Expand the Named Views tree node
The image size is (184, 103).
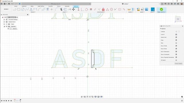point(4,22)
